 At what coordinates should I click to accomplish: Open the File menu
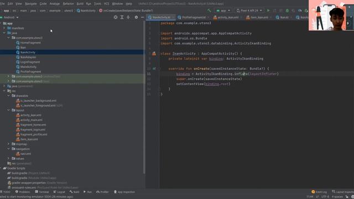click(x=2, y=4)
